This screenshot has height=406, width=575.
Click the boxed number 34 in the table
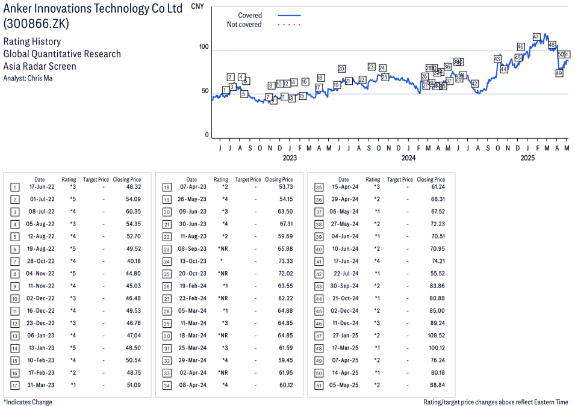pos(167,386)
